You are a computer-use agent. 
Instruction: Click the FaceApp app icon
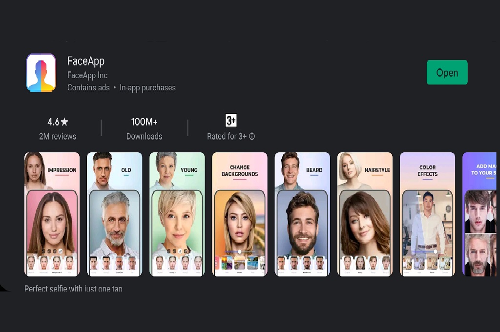[41, 73]
